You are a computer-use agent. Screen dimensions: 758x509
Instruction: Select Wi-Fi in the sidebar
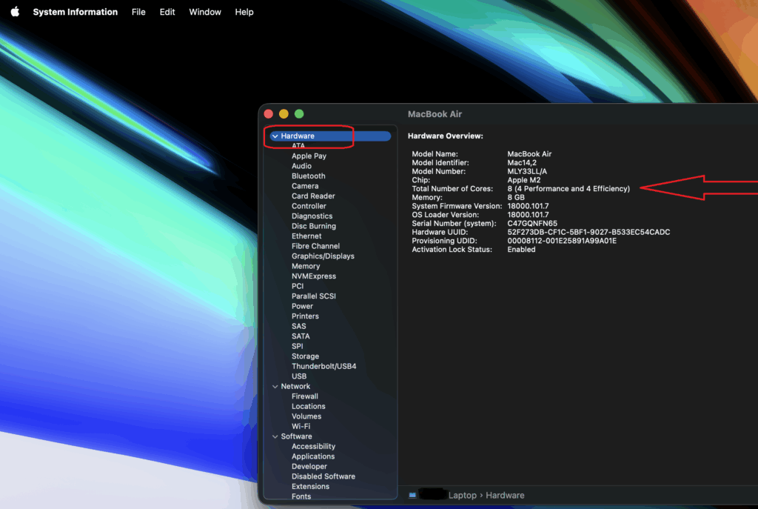click(x=301, y=426)
